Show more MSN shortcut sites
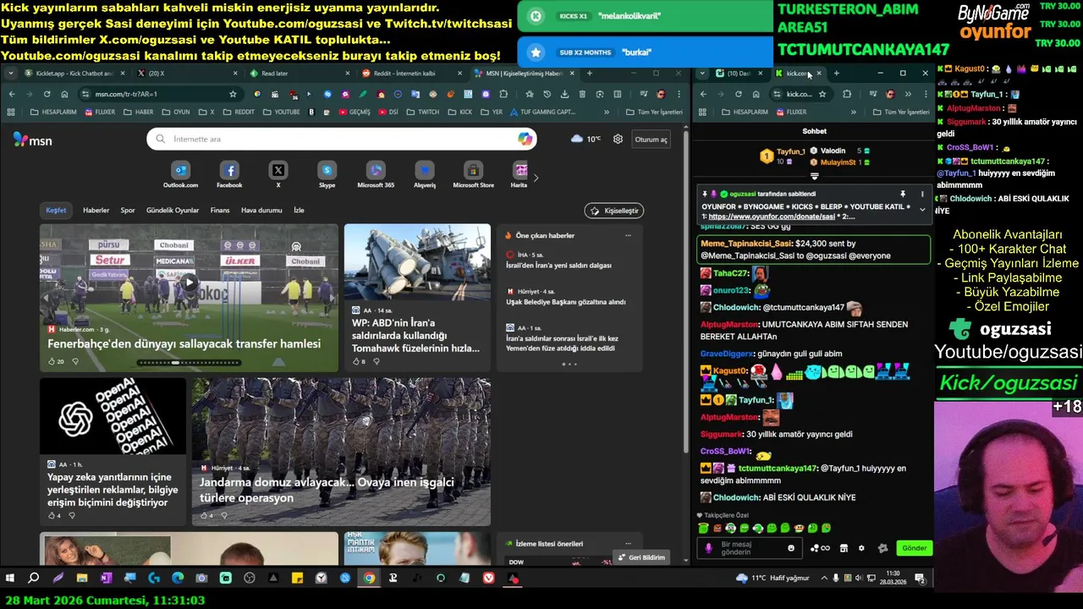Screen dimensions: 1083x609 click(x=535, y=178)
